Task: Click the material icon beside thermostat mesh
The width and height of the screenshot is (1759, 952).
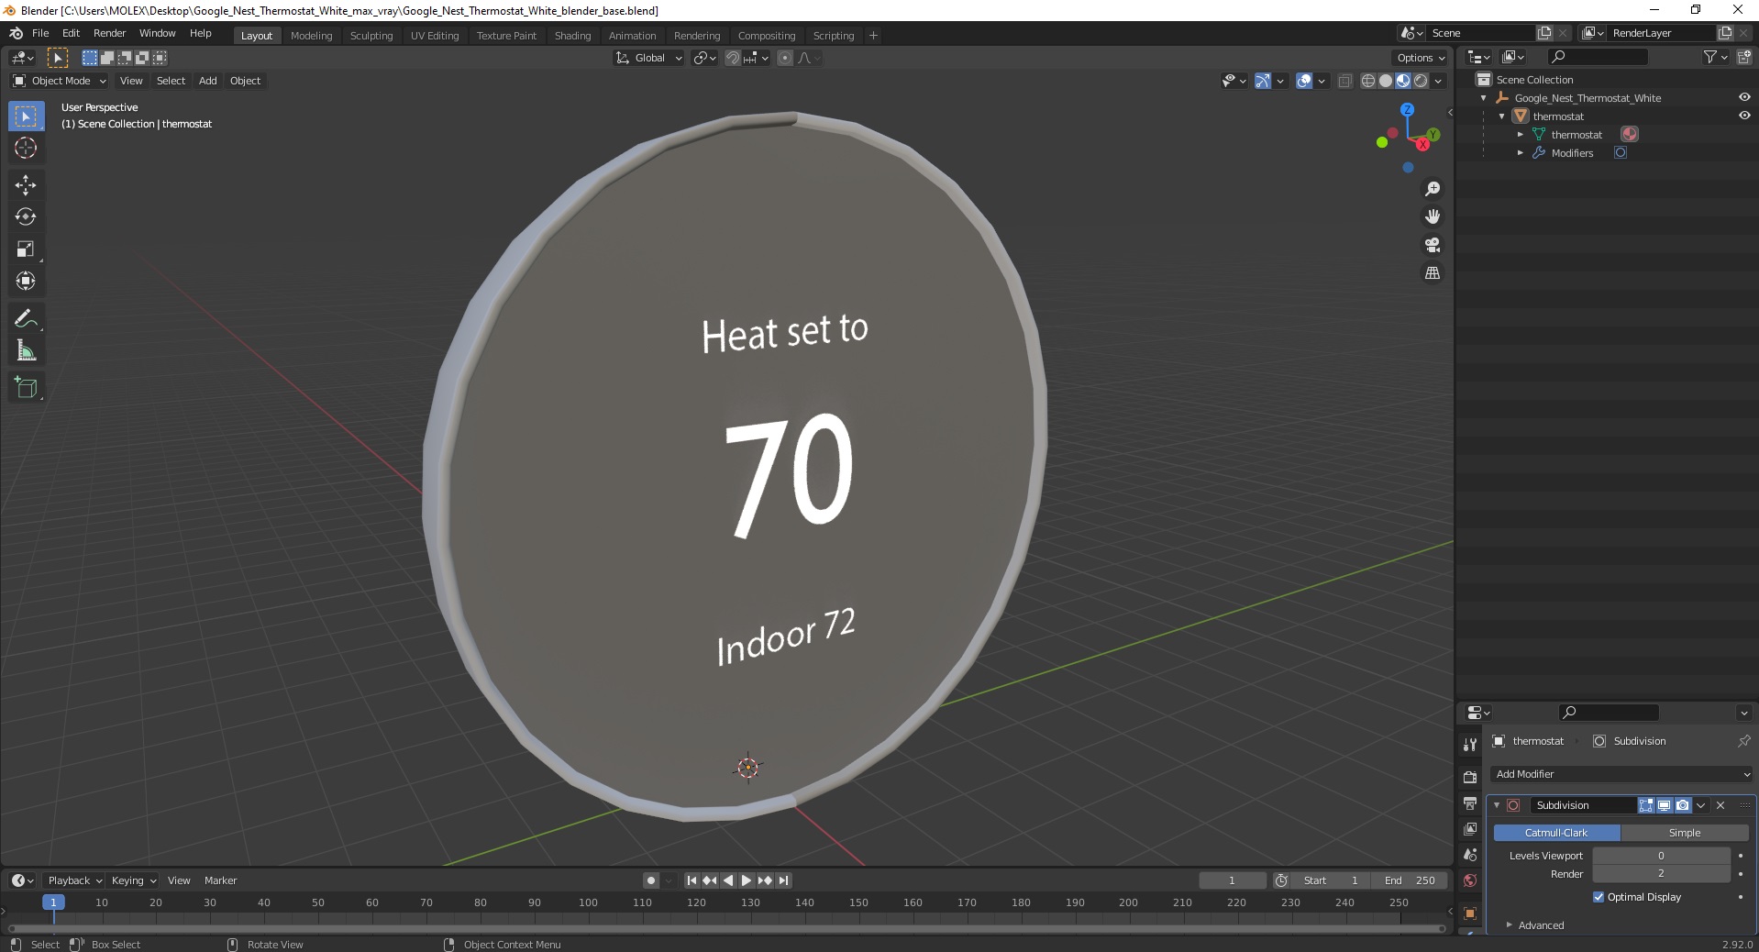Action: pyautogui.click(x=1630, y=135)
